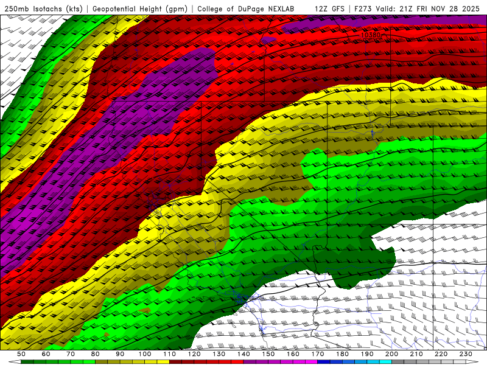Click the legend value '60'
Image resolution: width=487 pixels, height=365 pixels.
coord(46,354)
